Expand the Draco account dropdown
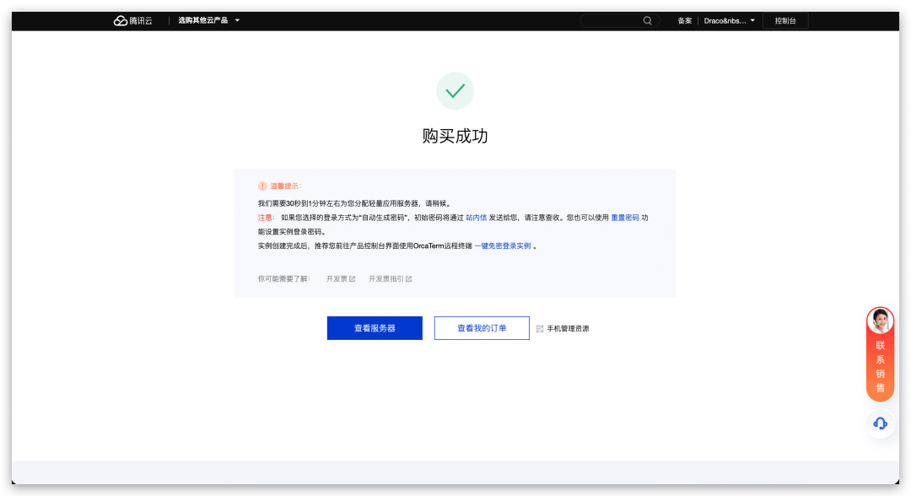911x496 pixels. coord(729,20)
